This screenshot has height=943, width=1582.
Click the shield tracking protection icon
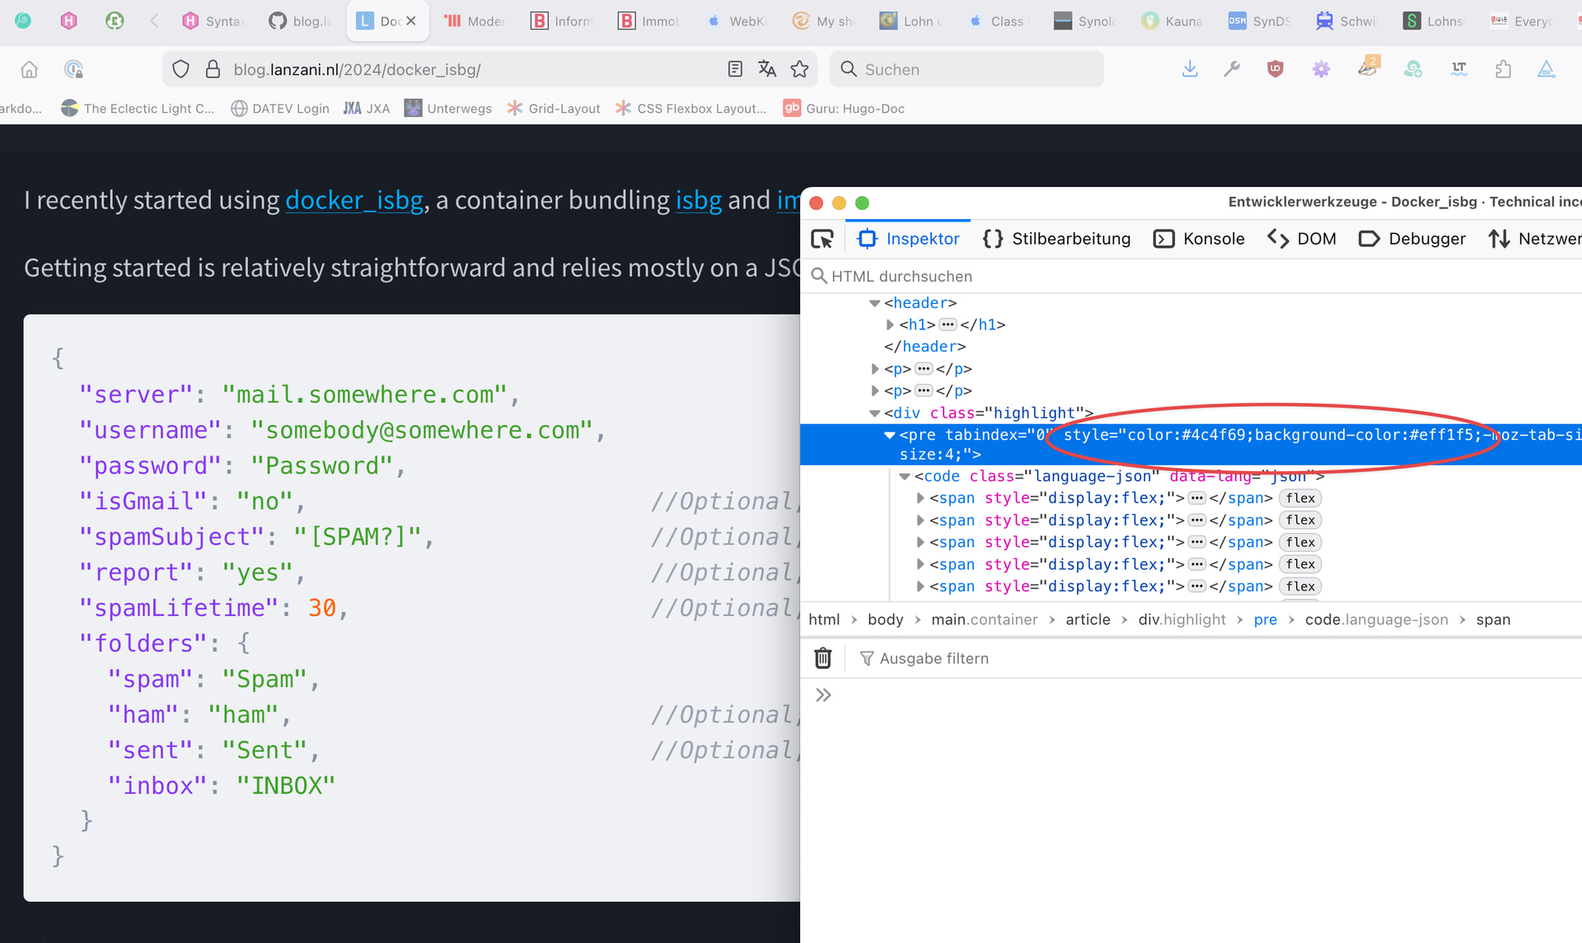pyautogui.click(x=181, y=69)
